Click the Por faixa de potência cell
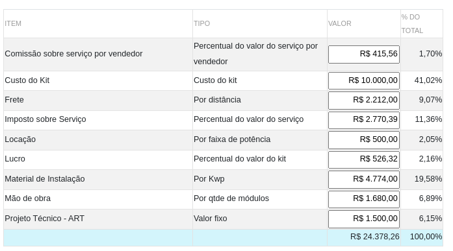This screenshot has width=453, height=251. (232, 139)
